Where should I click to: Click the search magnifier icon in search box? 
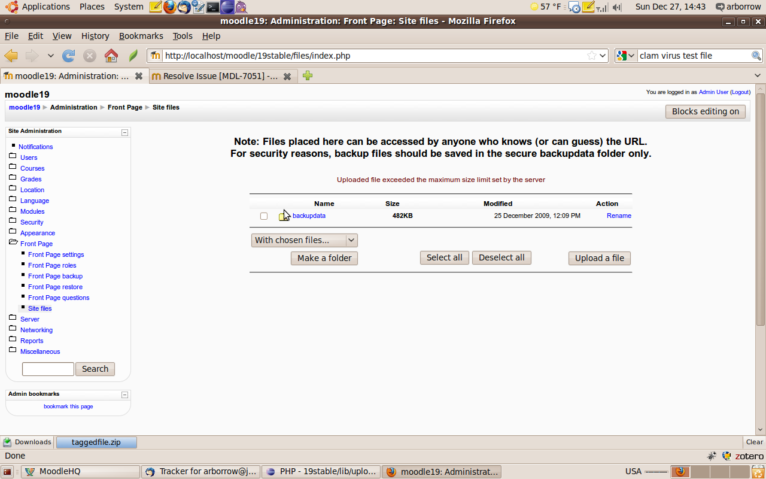(756, 56)
